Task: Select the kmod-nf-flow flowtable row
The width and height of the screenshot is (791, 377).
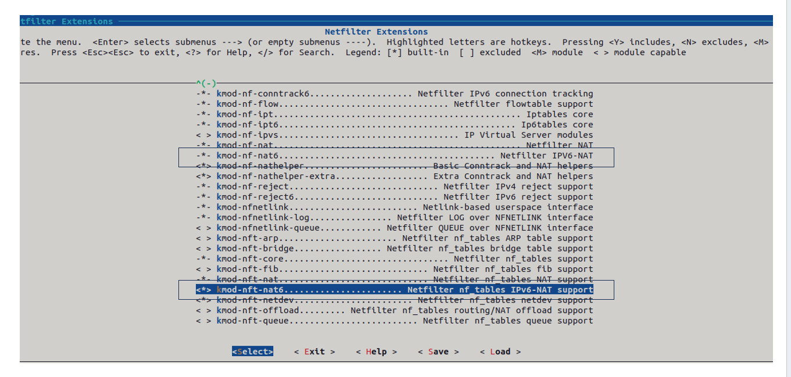Action: click(394, 105)
